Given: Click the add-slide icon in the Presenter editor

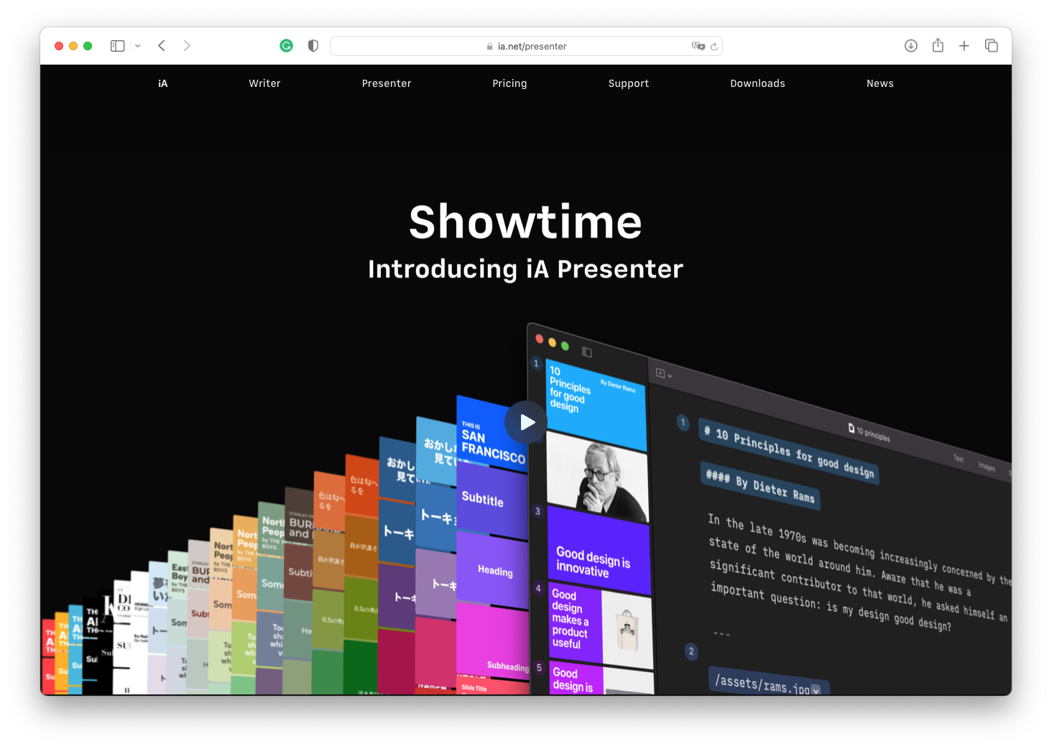Looking at the screenshot, I should point(660,373).
